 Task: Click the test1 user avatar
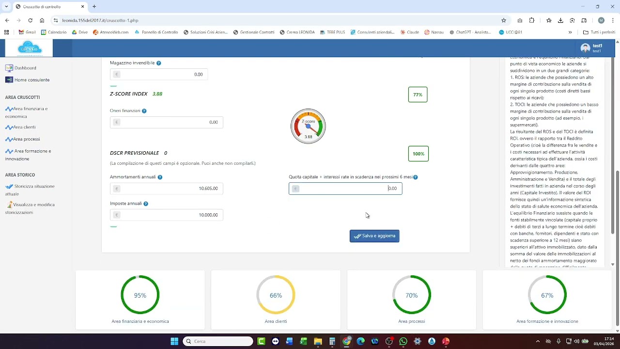[x=585, y=48]
